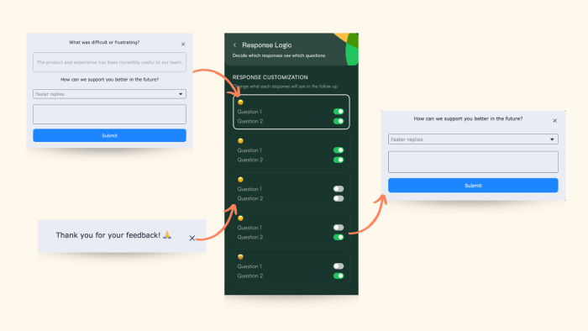Submit the two-question survey form
Screen dimensions: 588x331
[109, 135]
